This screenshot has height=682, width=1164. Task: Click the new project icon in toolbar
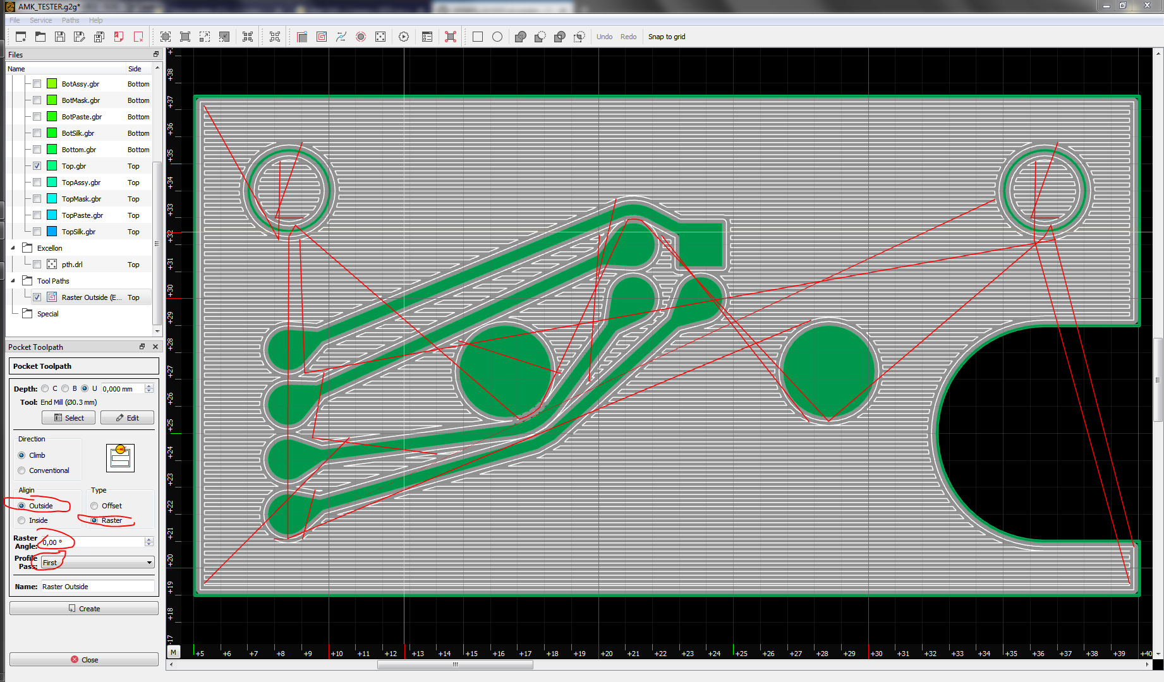pyautogui.click(x=21, y=37)
